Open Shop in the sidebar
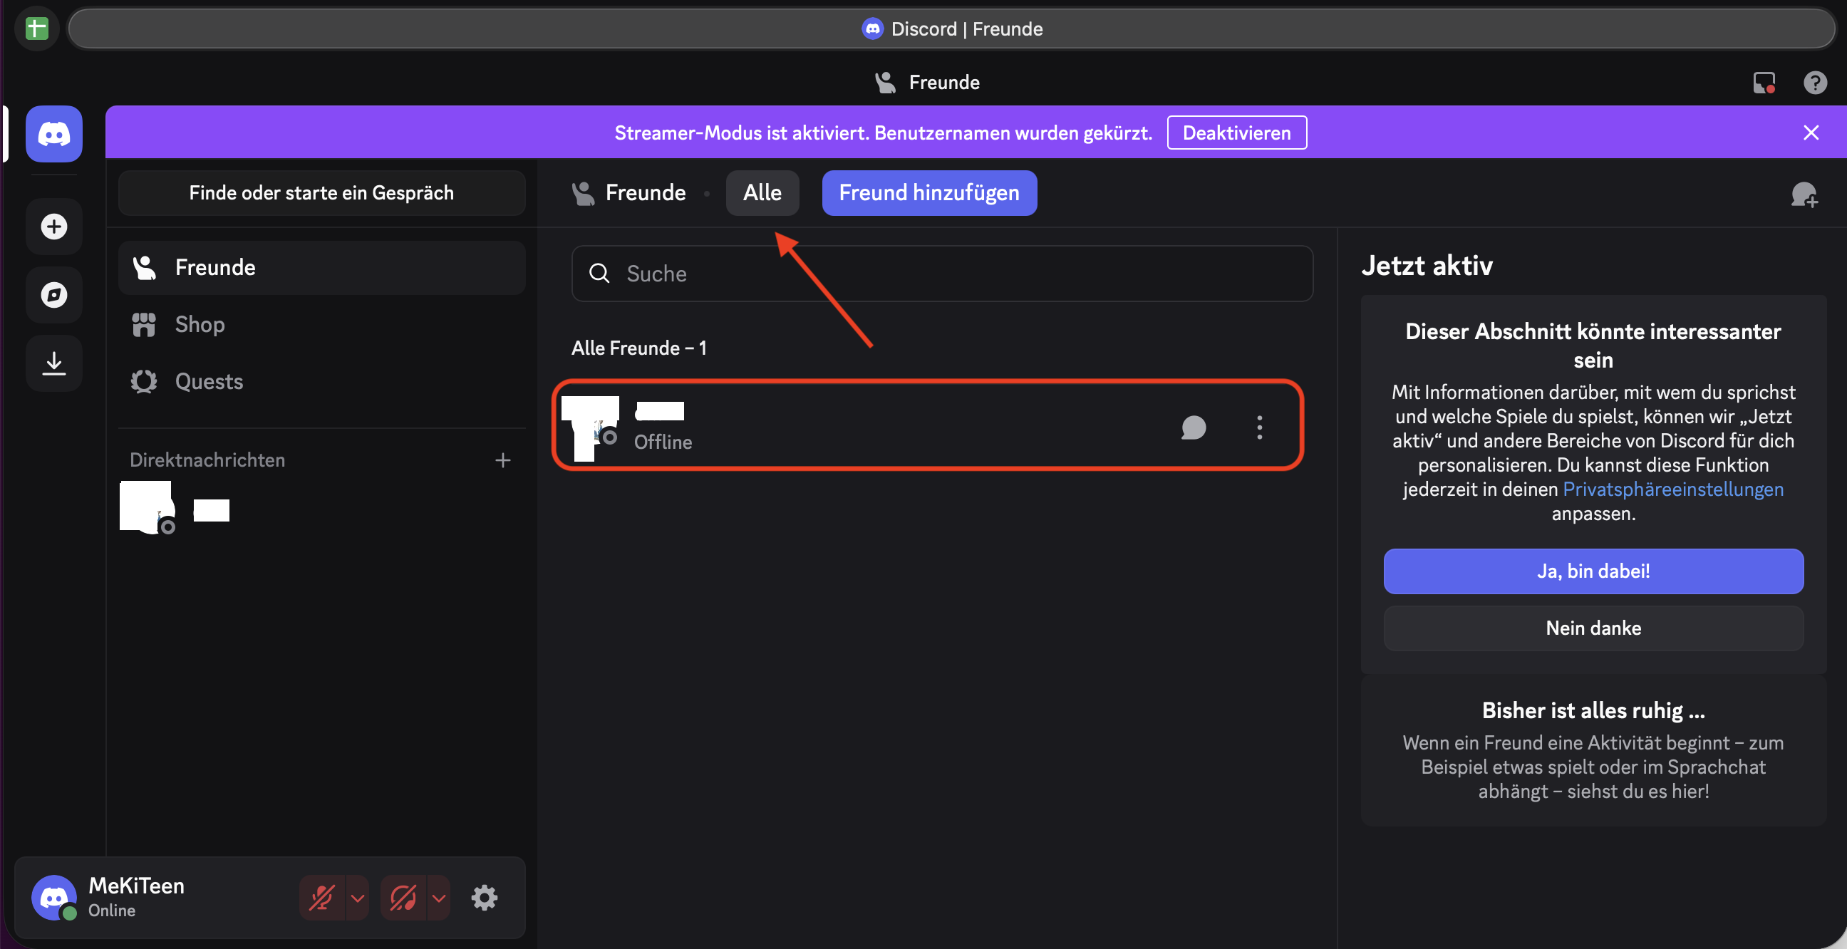1847x949 pixels. [200, 324]
